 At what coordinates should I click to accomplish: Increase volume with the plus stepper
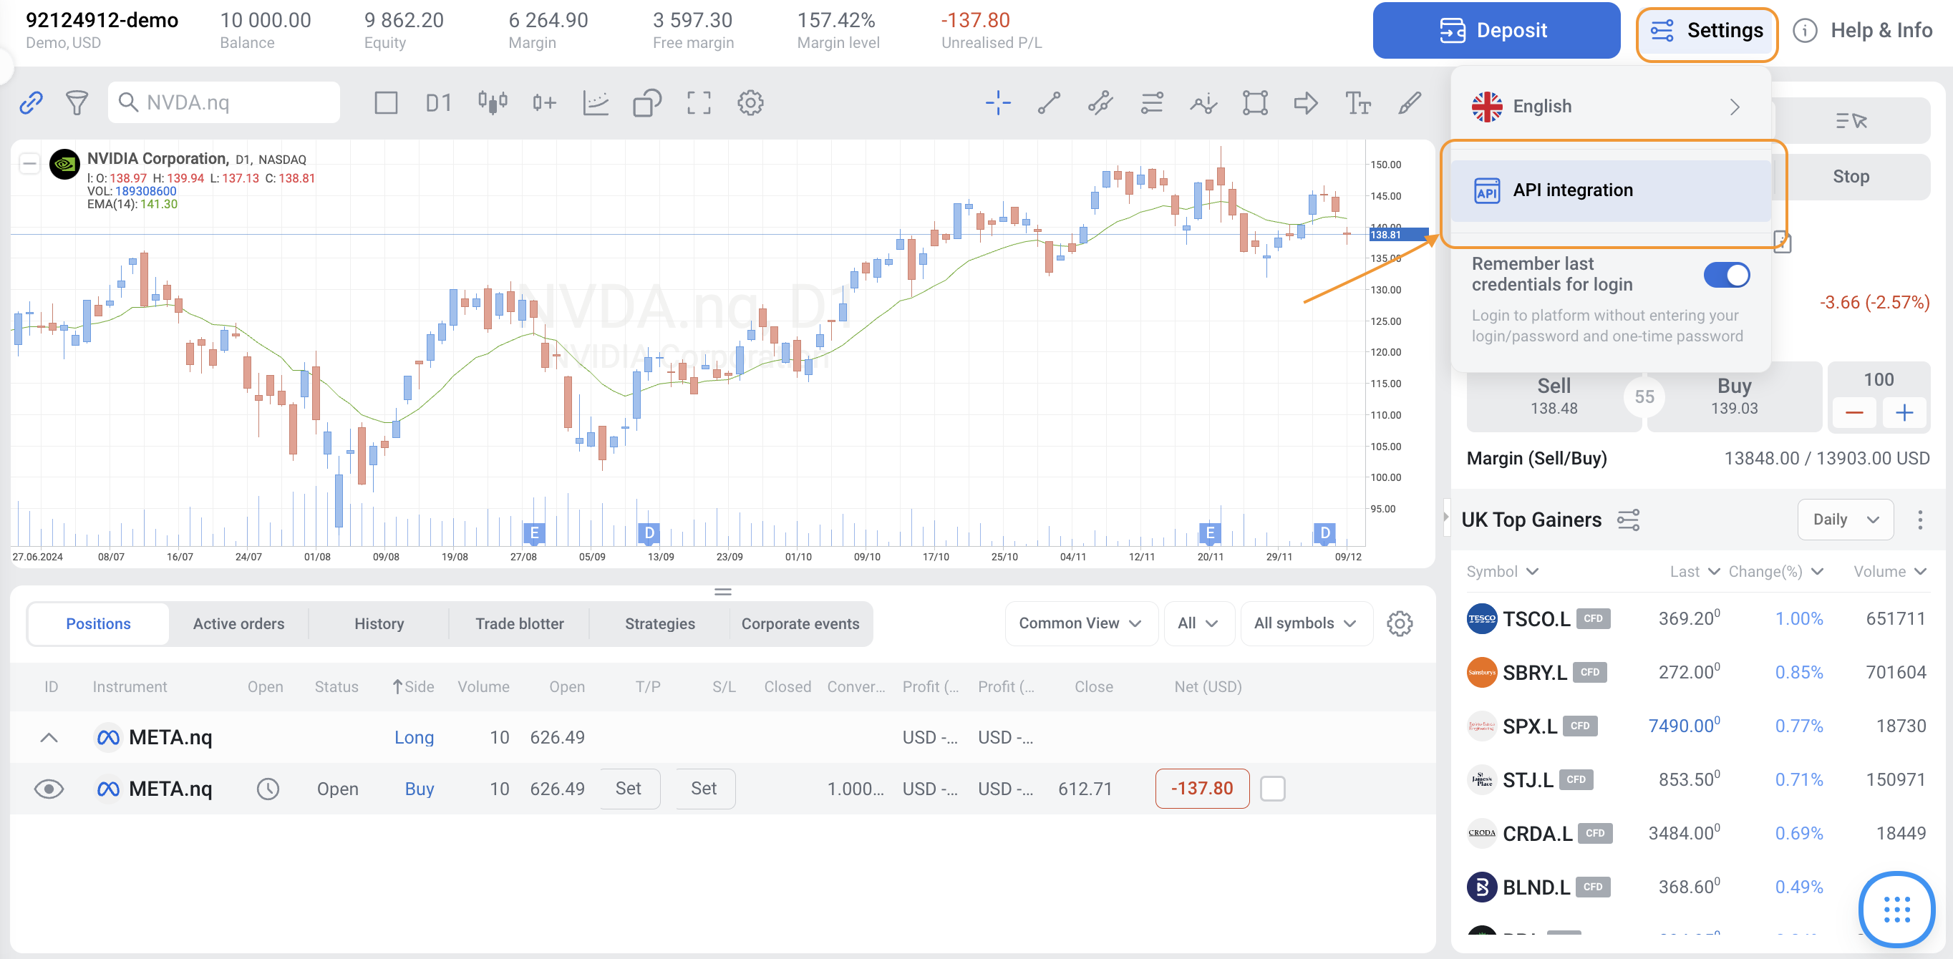1904,413
